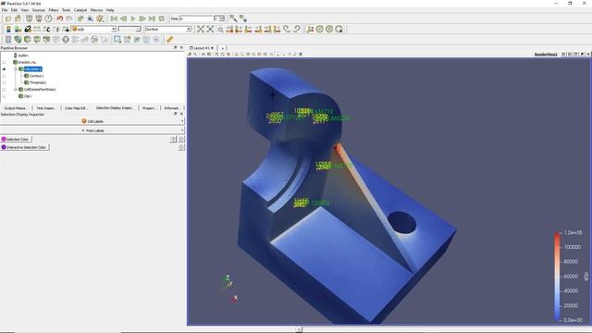Switch to Information tab
The width and height of the screenshot is (592, 333).
[x=172, y=108]
